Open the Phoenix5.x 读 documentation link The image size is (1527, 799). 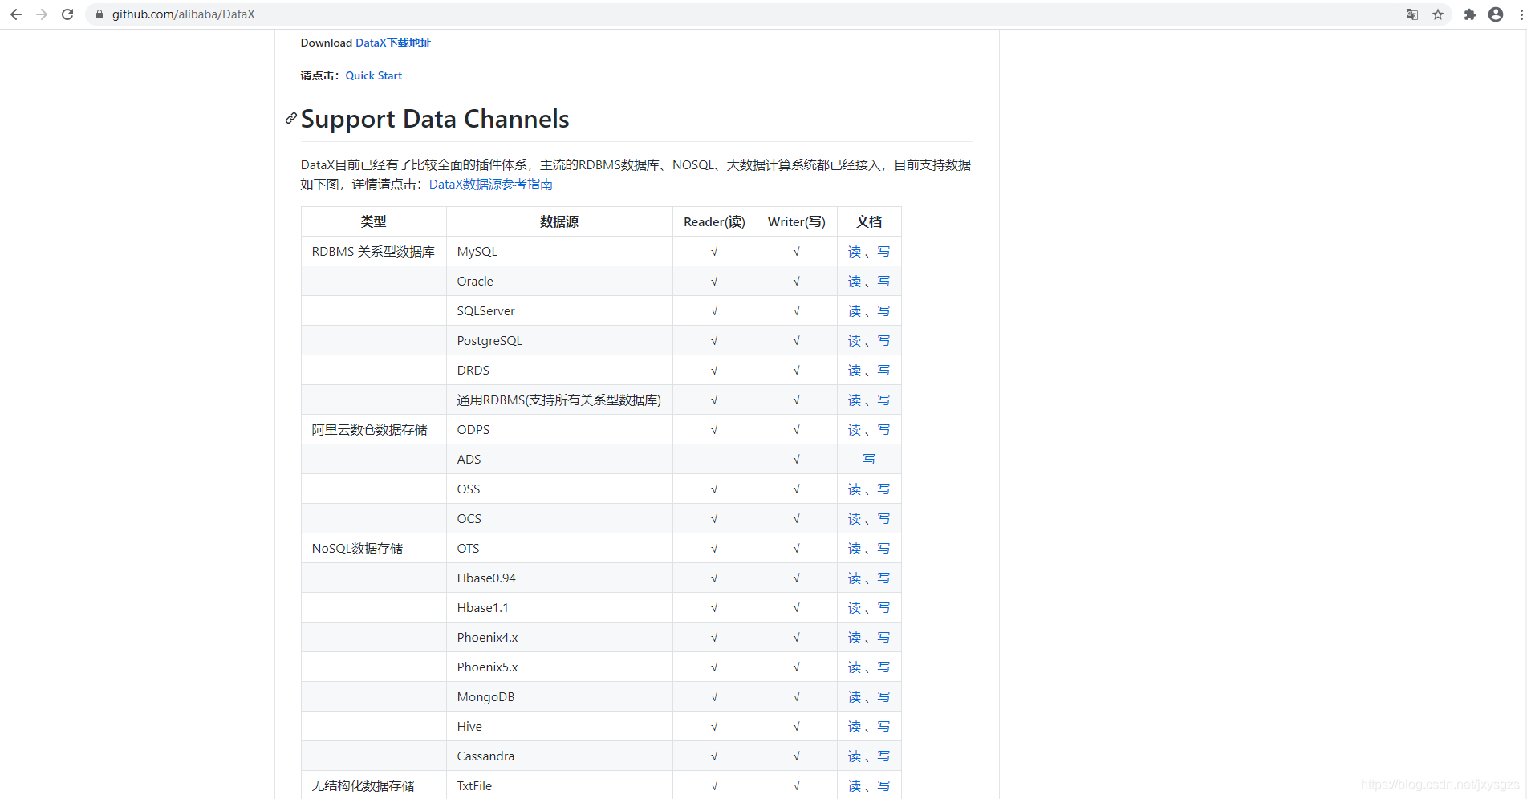(855, 667)
